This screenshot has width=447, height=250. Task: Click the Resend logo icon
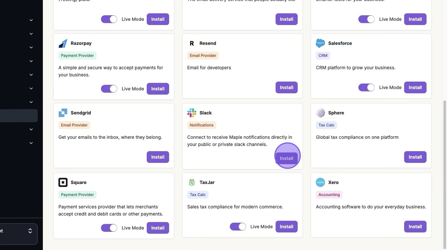(192, 43)
